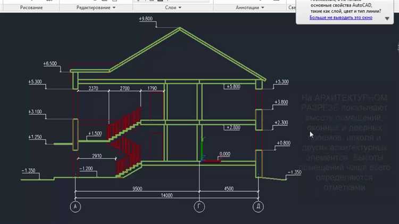This screenshot has width=399, height=224.
Task: Select the axis bubble labeled Г
Action: (199, 208)
